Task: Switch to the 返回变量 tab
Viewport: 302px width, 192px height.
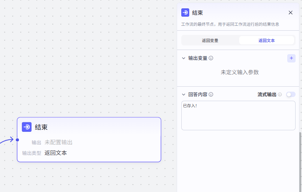Action: pyautogui.click(x=210, y=40)
